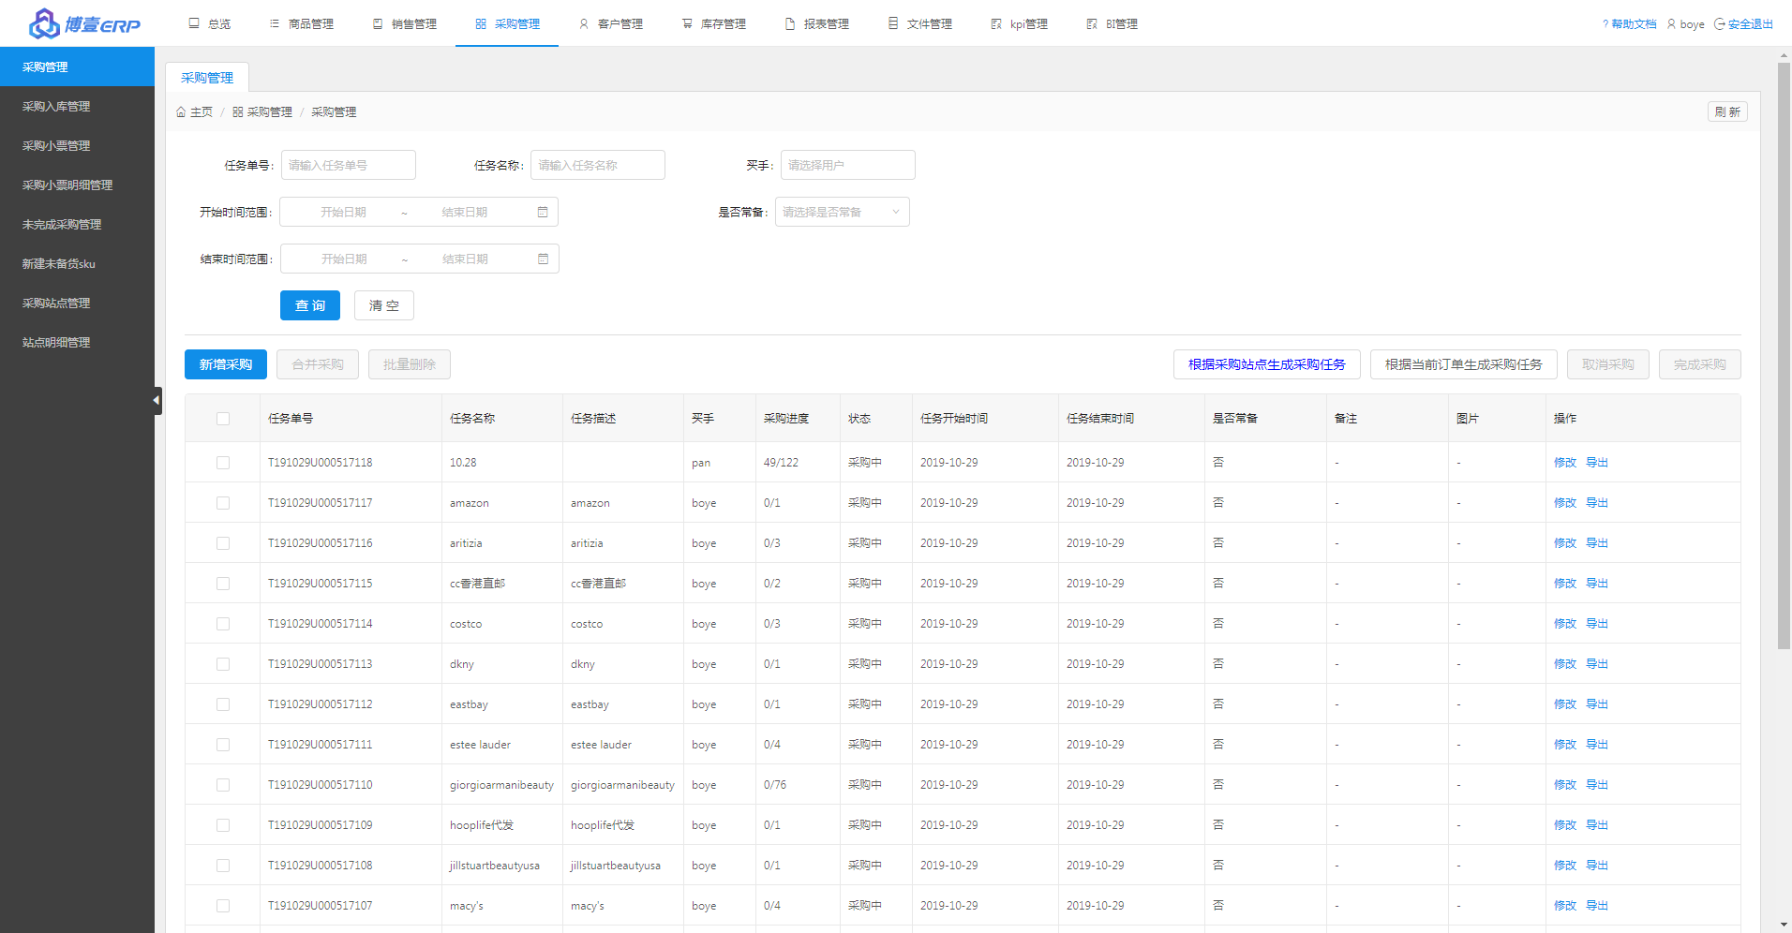Image resolution: width=1792 pixels, height=933 pixels.
Task: Focus the 任务单号 input field
Action: (349, 166)
